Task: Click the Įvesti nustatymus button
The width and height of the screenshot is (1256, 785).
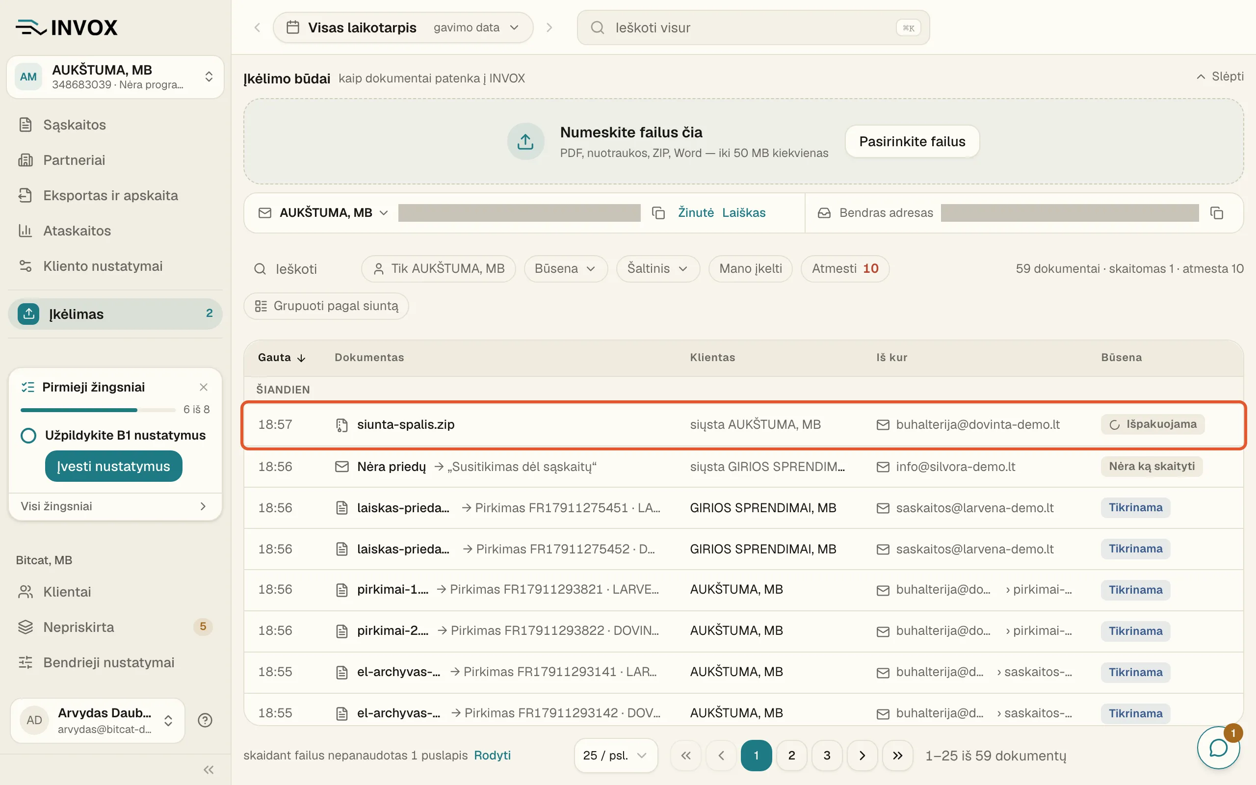Action: click(x=114, y=466)
